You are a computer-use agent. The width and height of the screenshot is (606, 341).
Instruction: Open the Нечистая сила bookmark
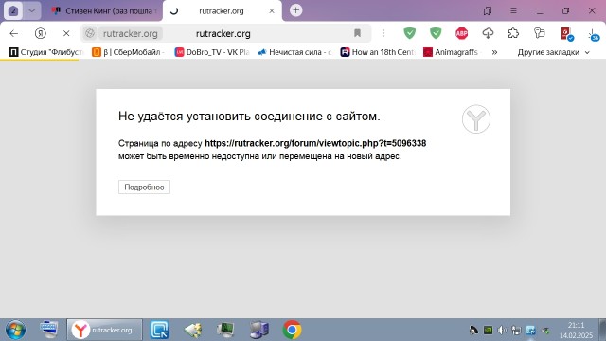coord(294,52)
